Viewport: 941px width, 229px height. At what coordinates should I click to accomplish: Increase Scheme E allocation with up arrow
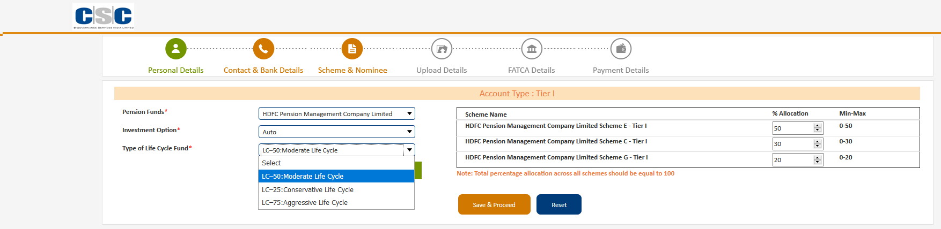tap(818, 126)
